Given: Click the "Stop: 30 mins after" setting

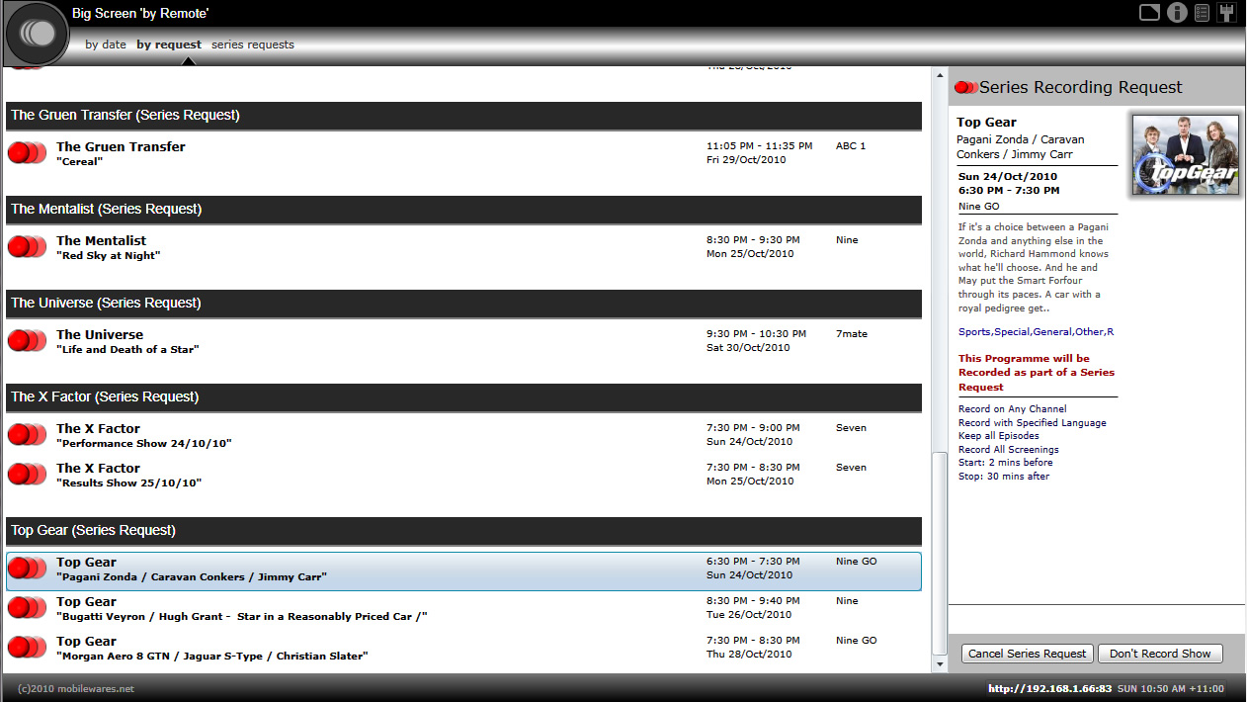Looking at the screenshot, I should [1004, 477].
